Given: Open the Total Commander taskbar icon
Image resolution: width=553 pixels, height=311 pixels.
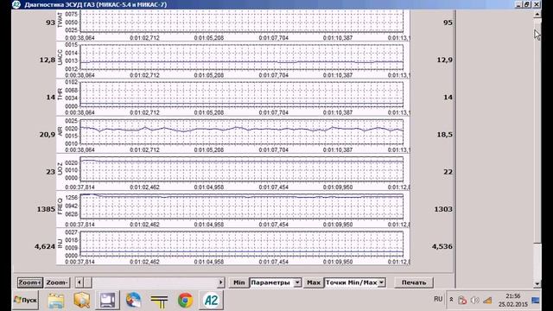Looking at the screenshot, I should coord(159,301).
